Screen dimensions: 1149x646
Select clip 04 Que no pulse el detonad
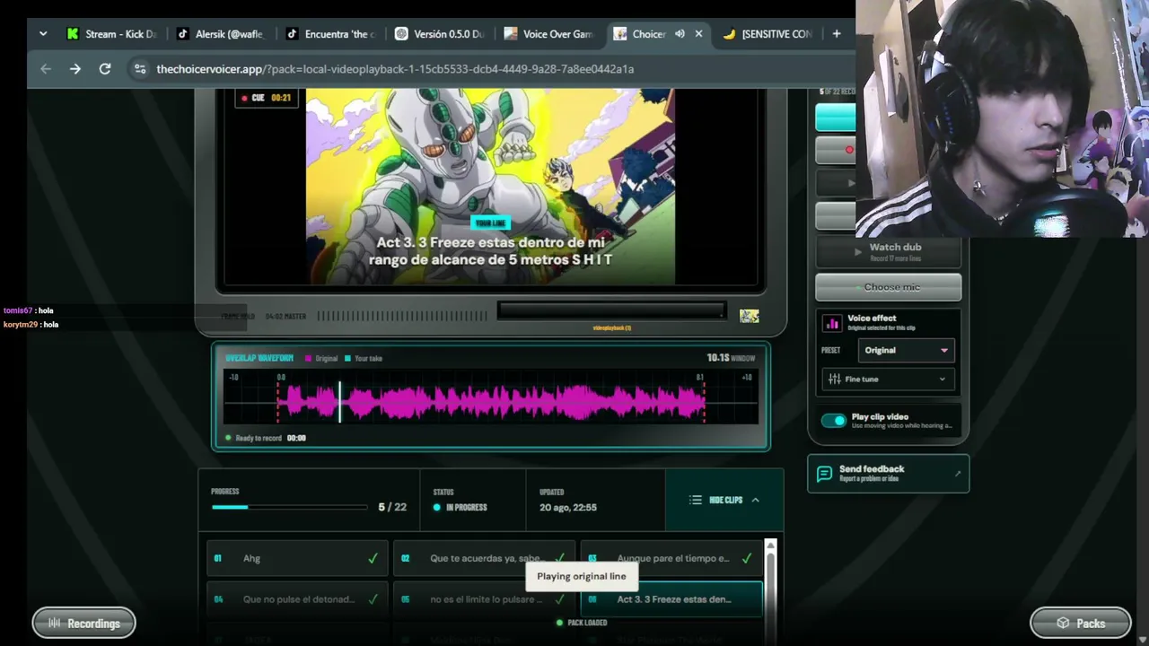coord(297,599)
